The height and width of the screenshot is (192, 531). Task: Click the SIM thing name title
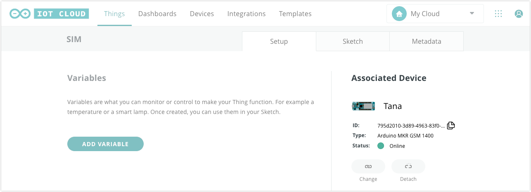click(x=74, y=39)
